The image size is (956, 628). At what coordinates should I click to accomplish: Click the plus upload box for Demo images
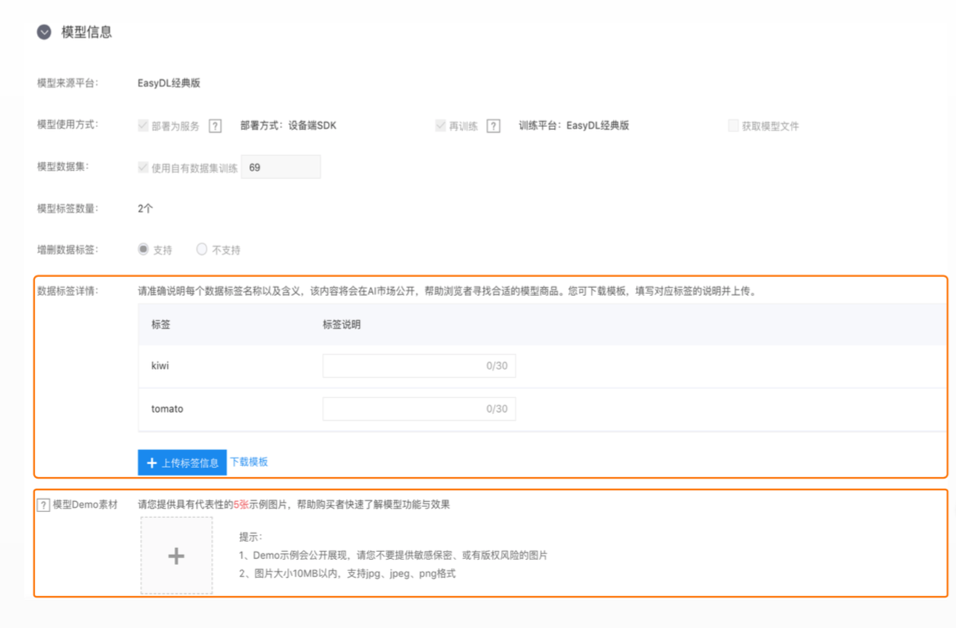176,555
